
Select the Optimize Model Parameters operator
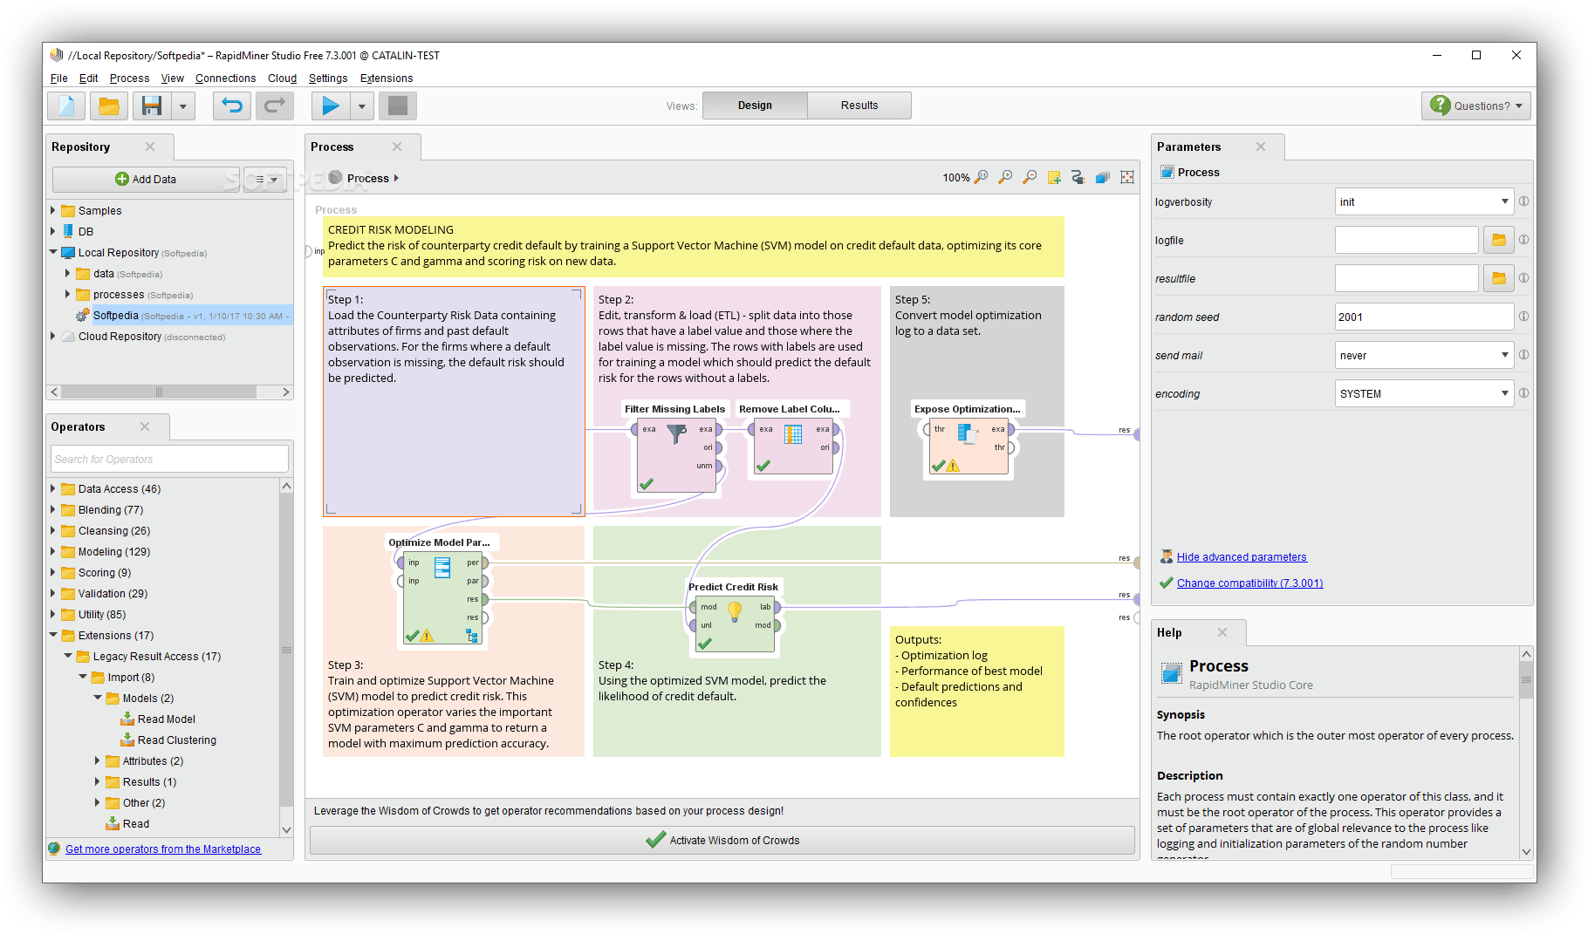(x=442, y=598)
